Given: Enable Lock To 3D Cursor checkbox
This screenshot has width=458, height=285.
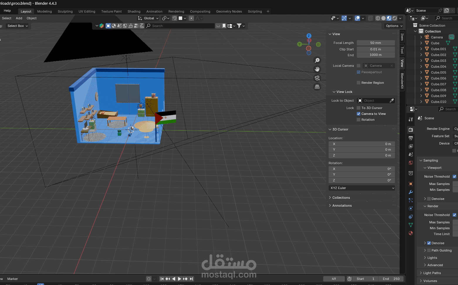Looking at the screenshot, I should tap(359, 108).
